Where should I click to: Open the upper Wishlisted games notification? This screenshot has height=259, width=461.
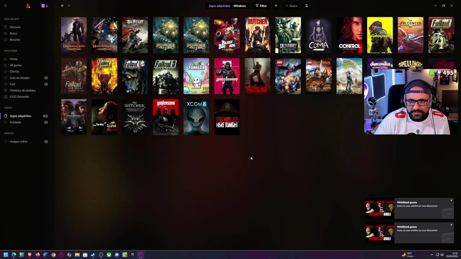click(x=409, y=209)
